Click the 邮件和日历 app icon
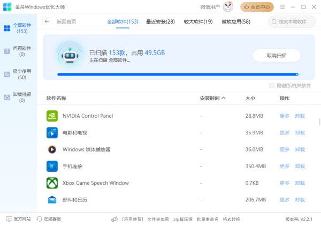The height and width of the screenshot is (226, 321). pyautogui.click(x=52, y=200)
